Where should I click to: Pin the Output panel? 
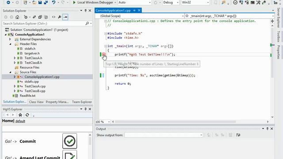[268, 129]
